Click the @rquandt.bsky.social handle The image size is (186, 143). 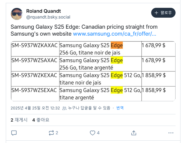[x=48, y=17]
